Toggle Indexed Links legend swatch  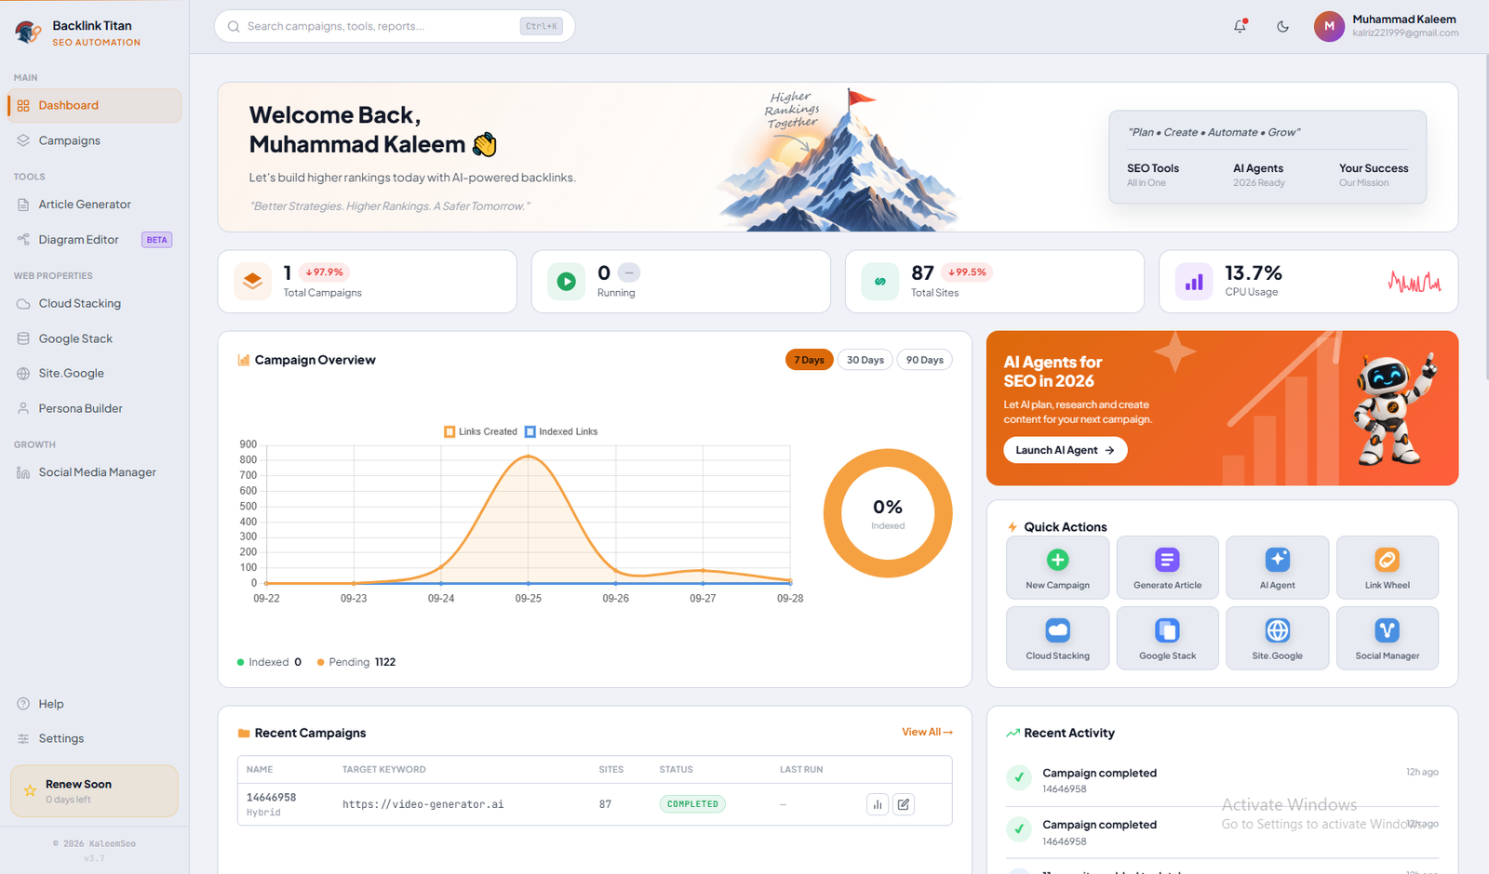tap(530, 431)
